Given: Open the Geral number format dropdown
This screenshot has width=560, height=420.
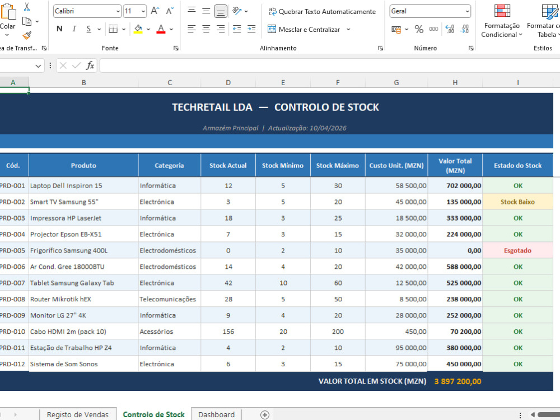Looking at the screenshot, I should (467, 11).
